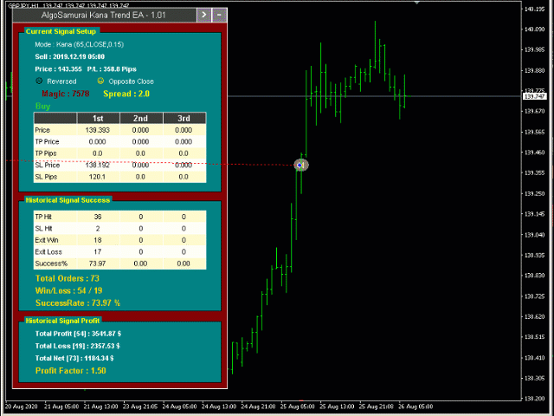
Task: Click the Exit Win value '18'
Action: pyautogui.click(x=98, y=240)
